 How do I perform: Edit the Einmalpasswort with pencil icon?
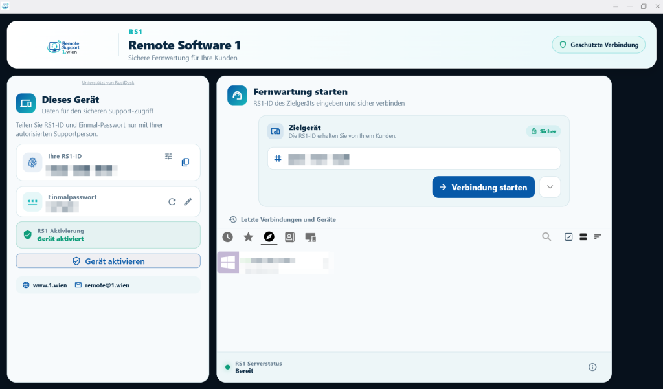[x=188, y=202]
